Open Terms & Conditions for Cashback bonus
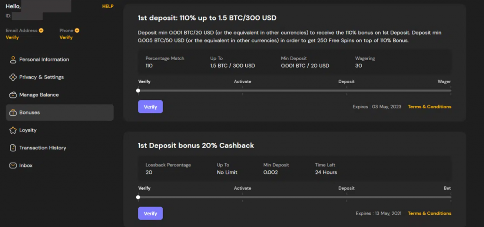 pos(429,213)
